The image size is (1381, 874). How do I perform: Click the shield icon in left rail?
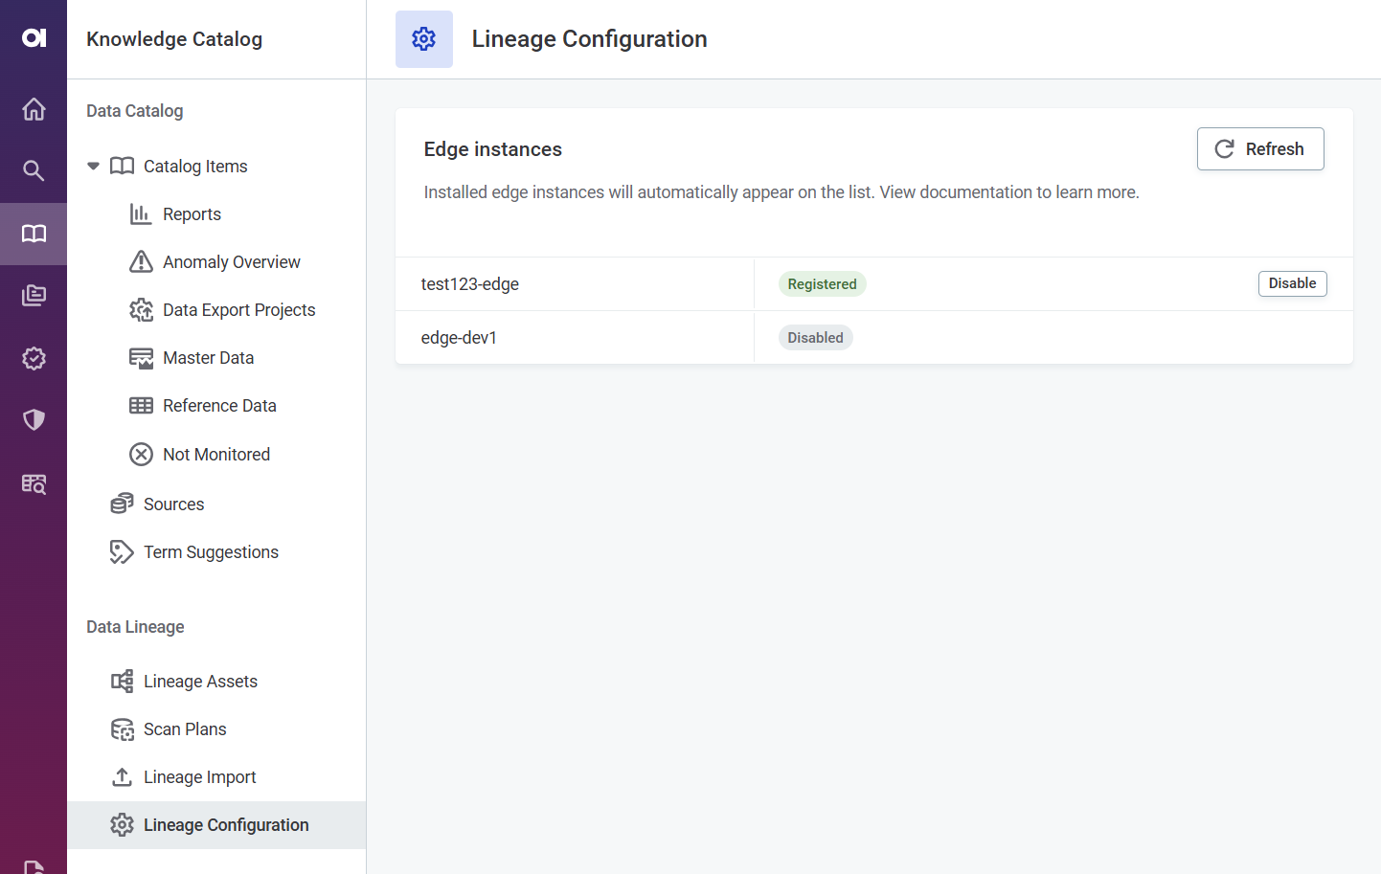pos(34,419)
